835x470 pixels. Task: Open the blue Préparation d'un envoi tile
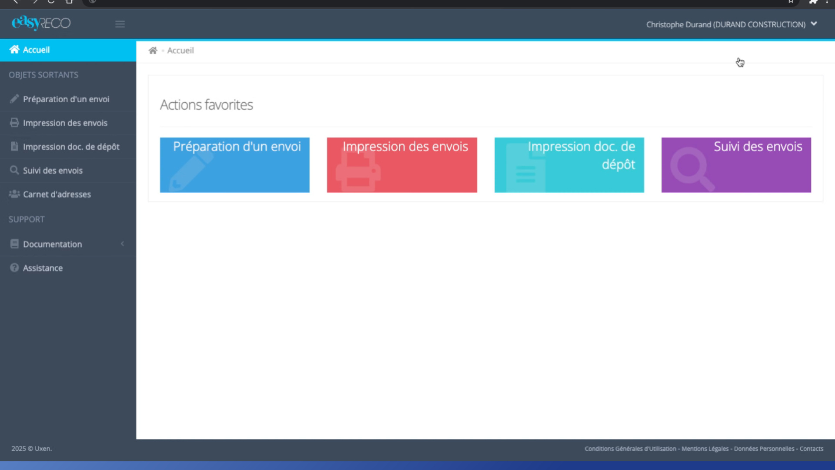(235, 165)
